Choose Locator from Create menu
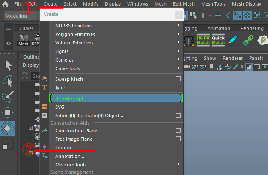This screenshot has width=268, height=175. coord(64,148)
